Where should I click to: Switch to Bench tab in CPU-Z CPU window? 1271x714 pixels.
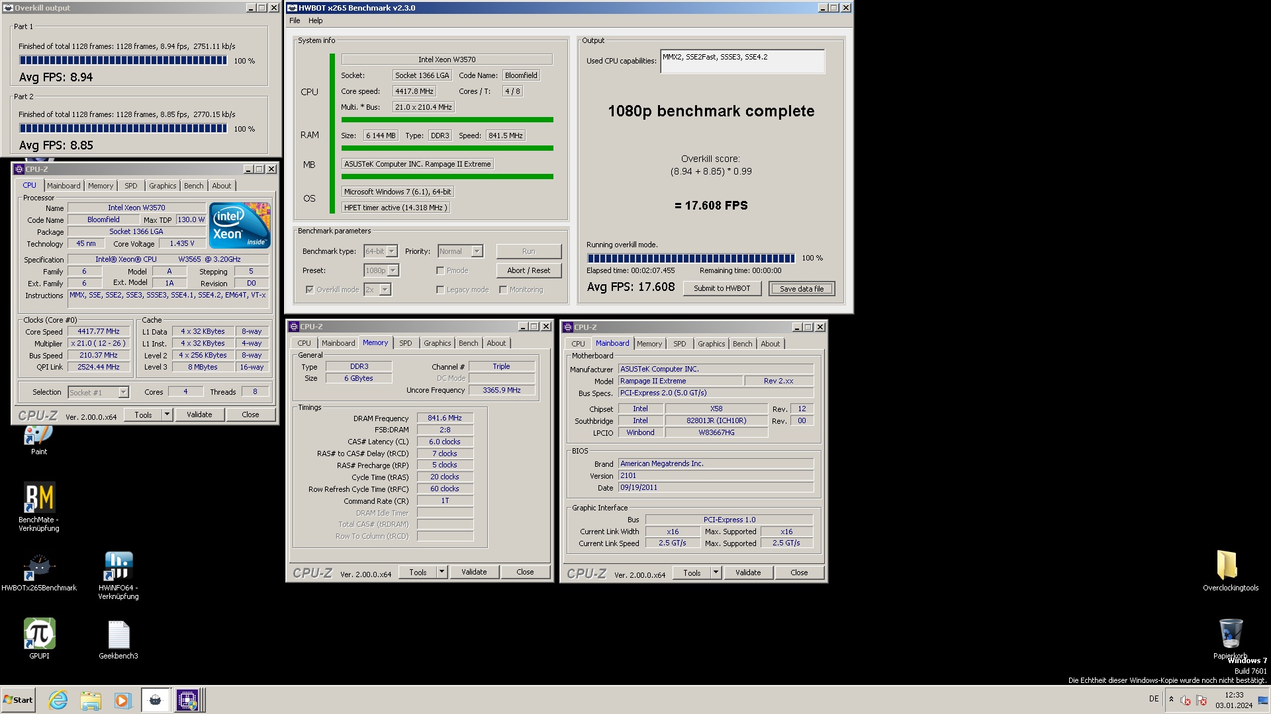pyautogui.click(x=194, y=186)
